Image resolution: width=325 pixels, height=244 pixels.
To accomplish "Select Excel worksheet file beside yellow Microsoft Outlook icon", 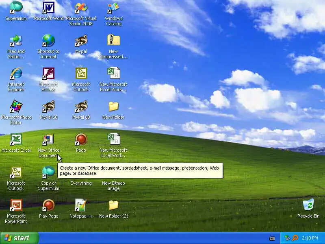I will [114, 73].
